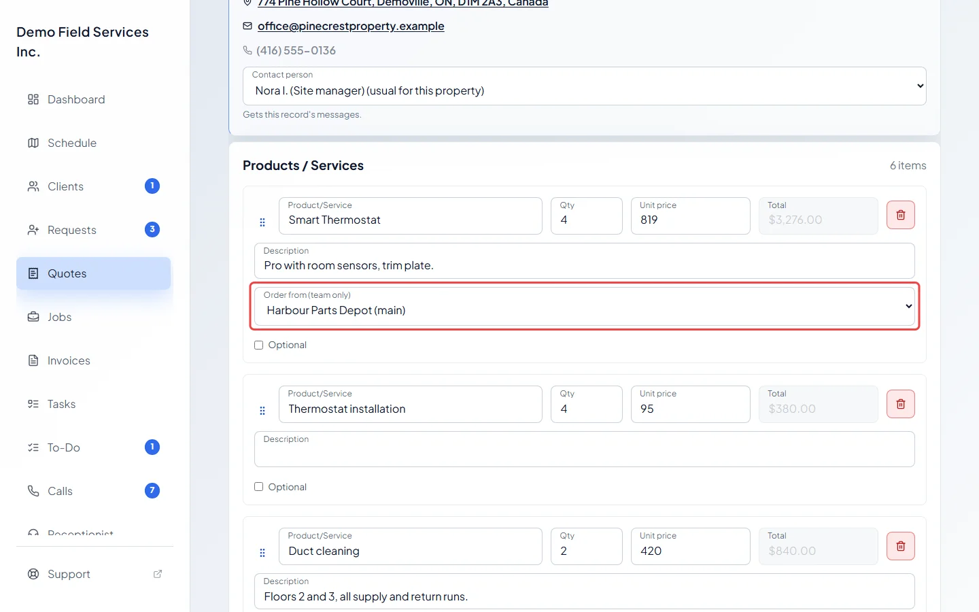Enable Optional for Thermostat installation item
The image size is (979, 612).
click(x=258, y=487)
